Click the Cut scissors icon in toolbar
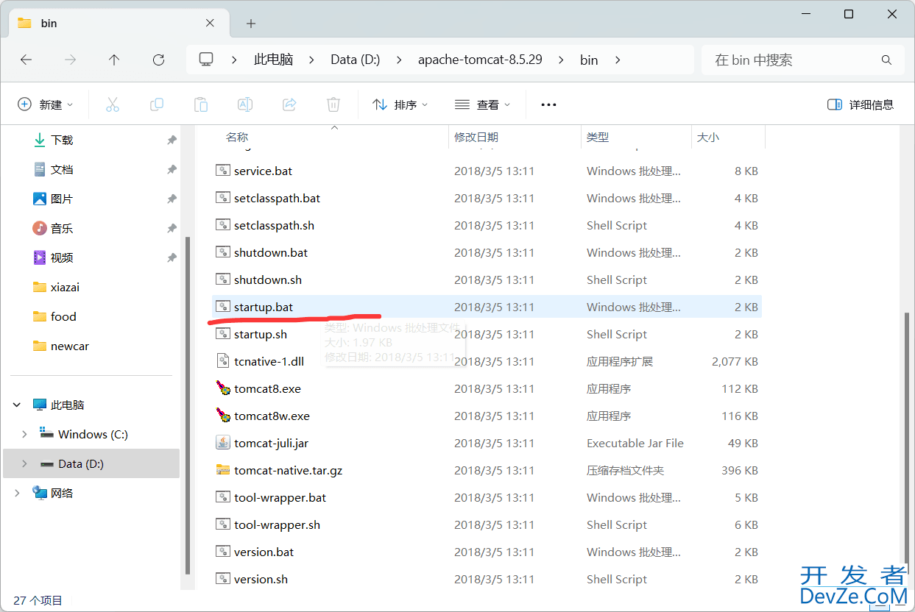The height and width of the screenshot is (612, 915). click(113, 104)
